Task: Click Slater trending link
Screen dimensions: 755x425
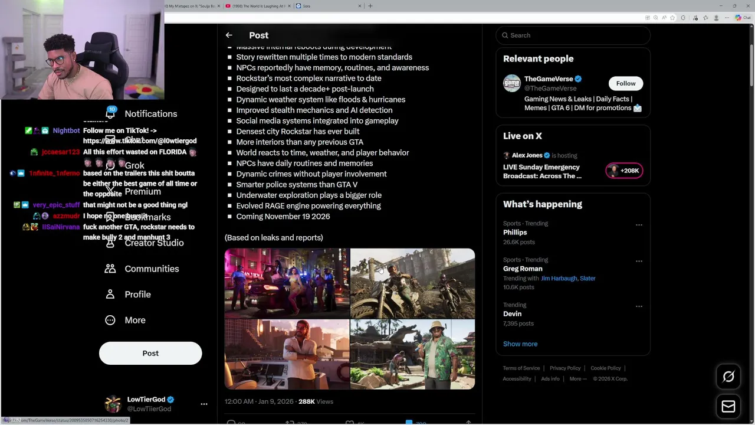Action: click(587, 279)
